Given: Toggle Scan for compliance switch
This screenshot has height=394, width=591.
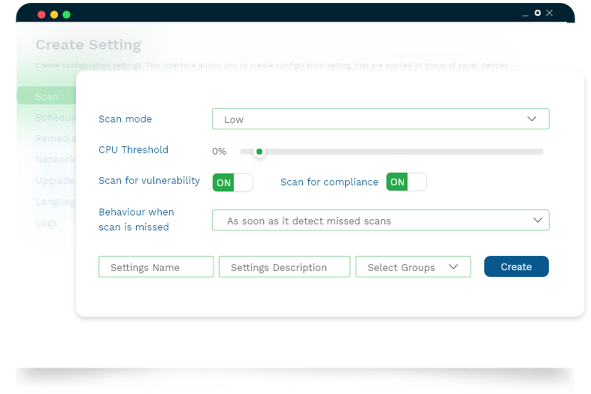Looking at the screenshot, I should 406,182.
